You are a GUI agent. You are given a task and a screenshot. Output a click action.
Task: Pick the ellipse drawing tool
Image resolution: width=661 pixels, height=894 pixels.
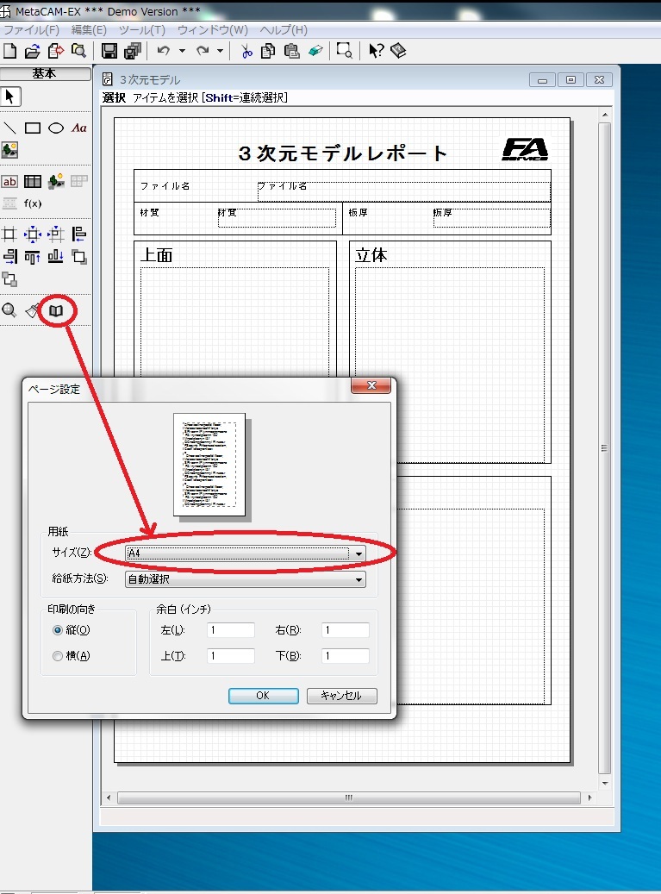coord(56,128)
